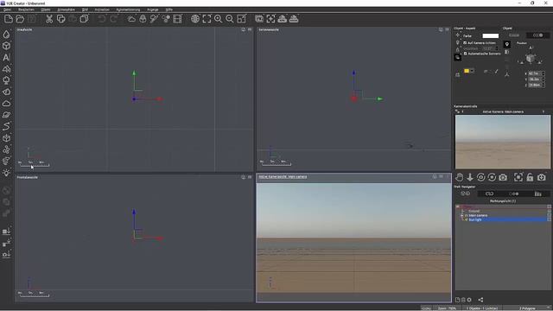Click the Z position value stepper arrows

(x=543, y=85)
